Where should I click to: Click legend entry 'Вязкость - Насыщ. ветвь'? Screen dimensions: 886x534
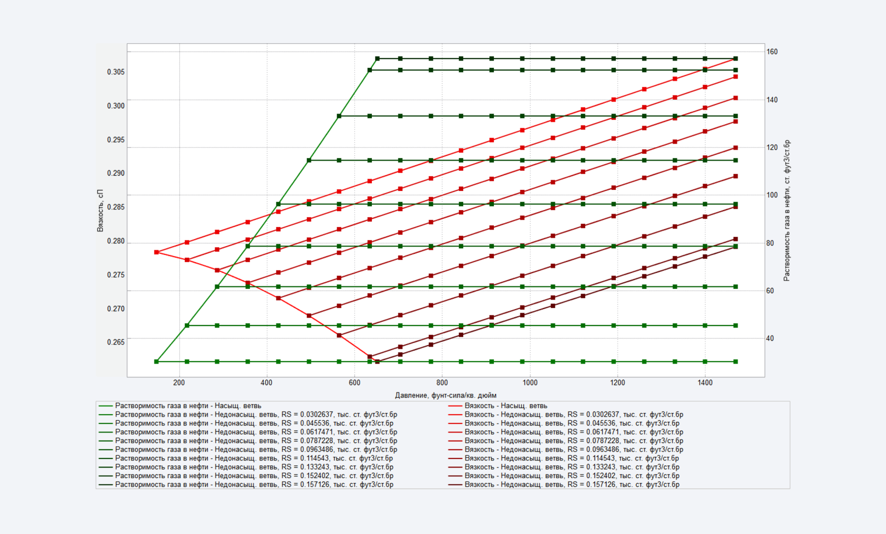click(498, 406)
